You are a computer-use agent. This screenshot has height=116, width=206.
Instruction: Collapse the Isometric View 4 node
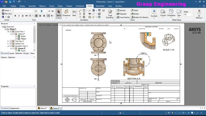[8, 46]
